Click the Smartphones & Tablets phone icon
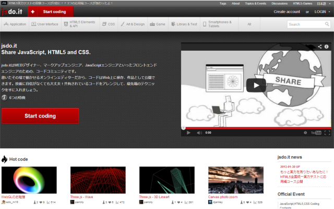This screenshot has width=334, height=209. coord(205,24)
